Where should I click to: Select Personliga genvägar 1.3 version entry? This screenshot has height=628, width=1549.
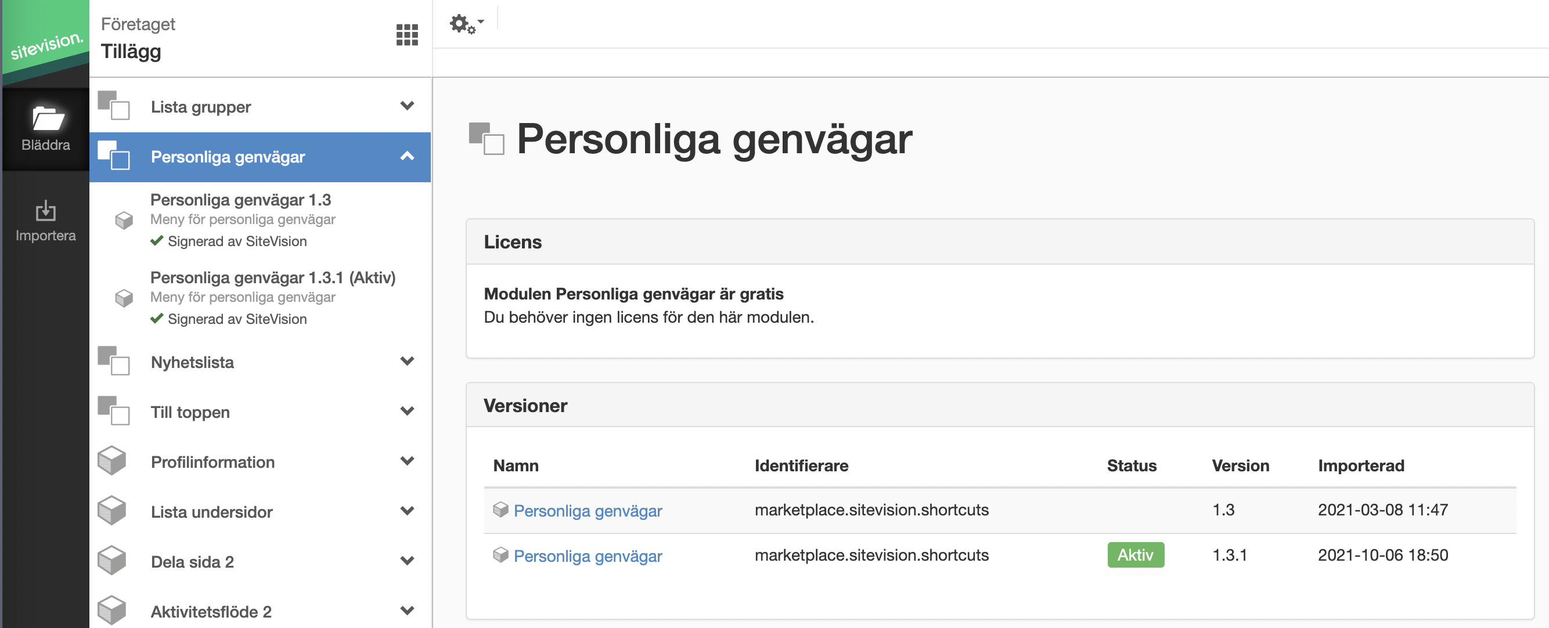tap(260, 220)
